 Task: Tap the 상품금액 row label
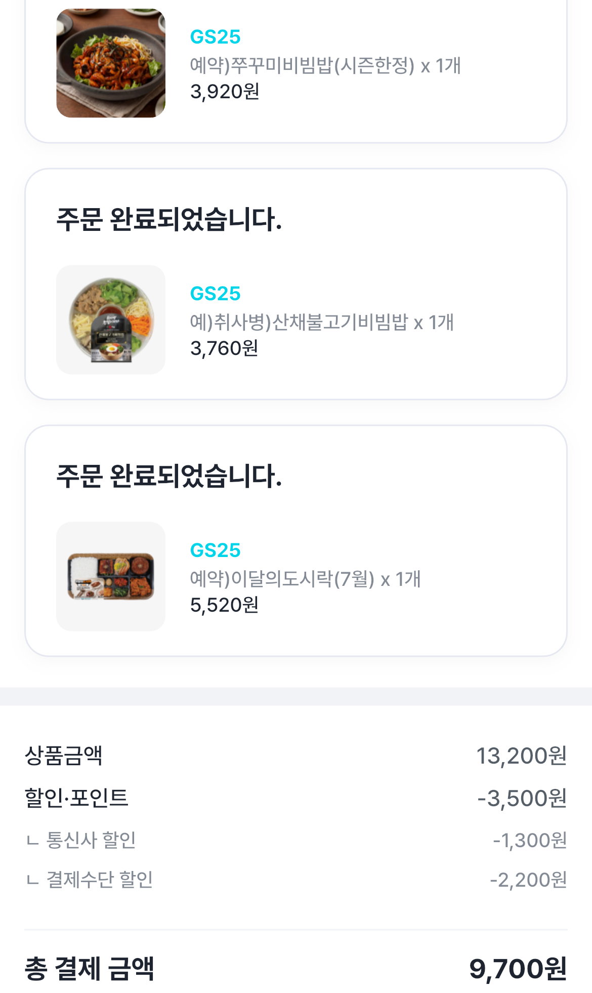64,756
